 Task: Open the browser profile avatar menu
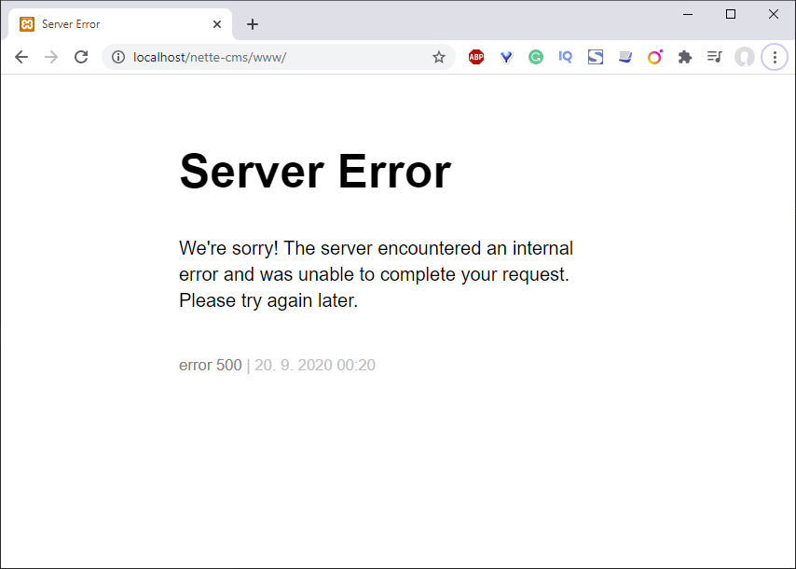744,57
